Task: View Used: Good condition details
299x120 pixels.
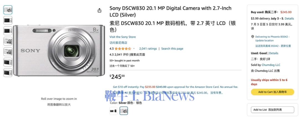Action: (274, 53)
